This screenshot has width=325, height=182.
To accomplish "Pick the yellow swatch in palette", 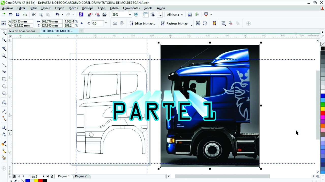I will pyautogui.click(x=322, y=108).
